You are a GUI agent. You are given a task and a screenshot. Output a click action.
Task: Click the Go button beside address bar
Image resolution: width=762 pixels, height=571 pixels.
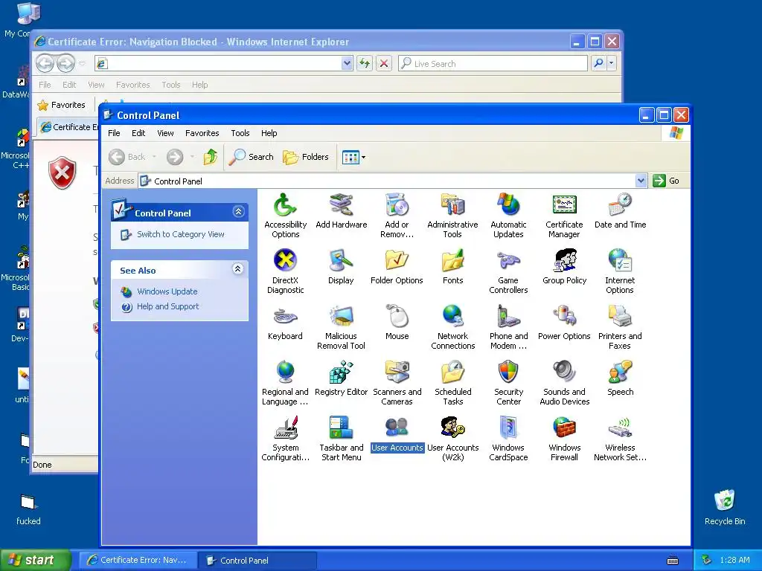[x=666, y=181]
